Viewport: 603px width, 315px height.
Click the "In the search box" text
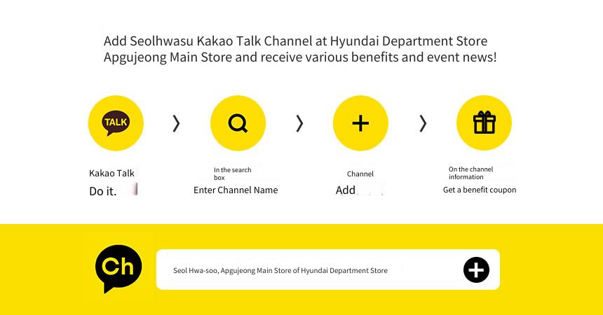232,174
